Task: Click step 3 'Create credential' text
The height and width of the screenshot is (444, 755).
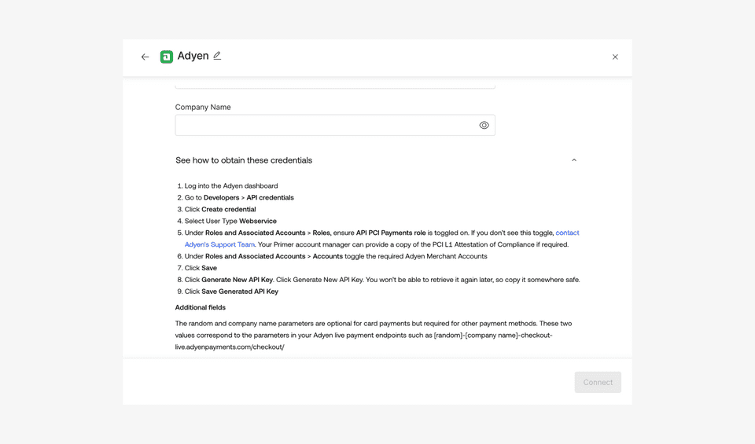Action: click(228, 209)
